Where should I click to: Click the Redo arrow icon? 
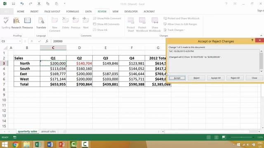tap(31, 4)
